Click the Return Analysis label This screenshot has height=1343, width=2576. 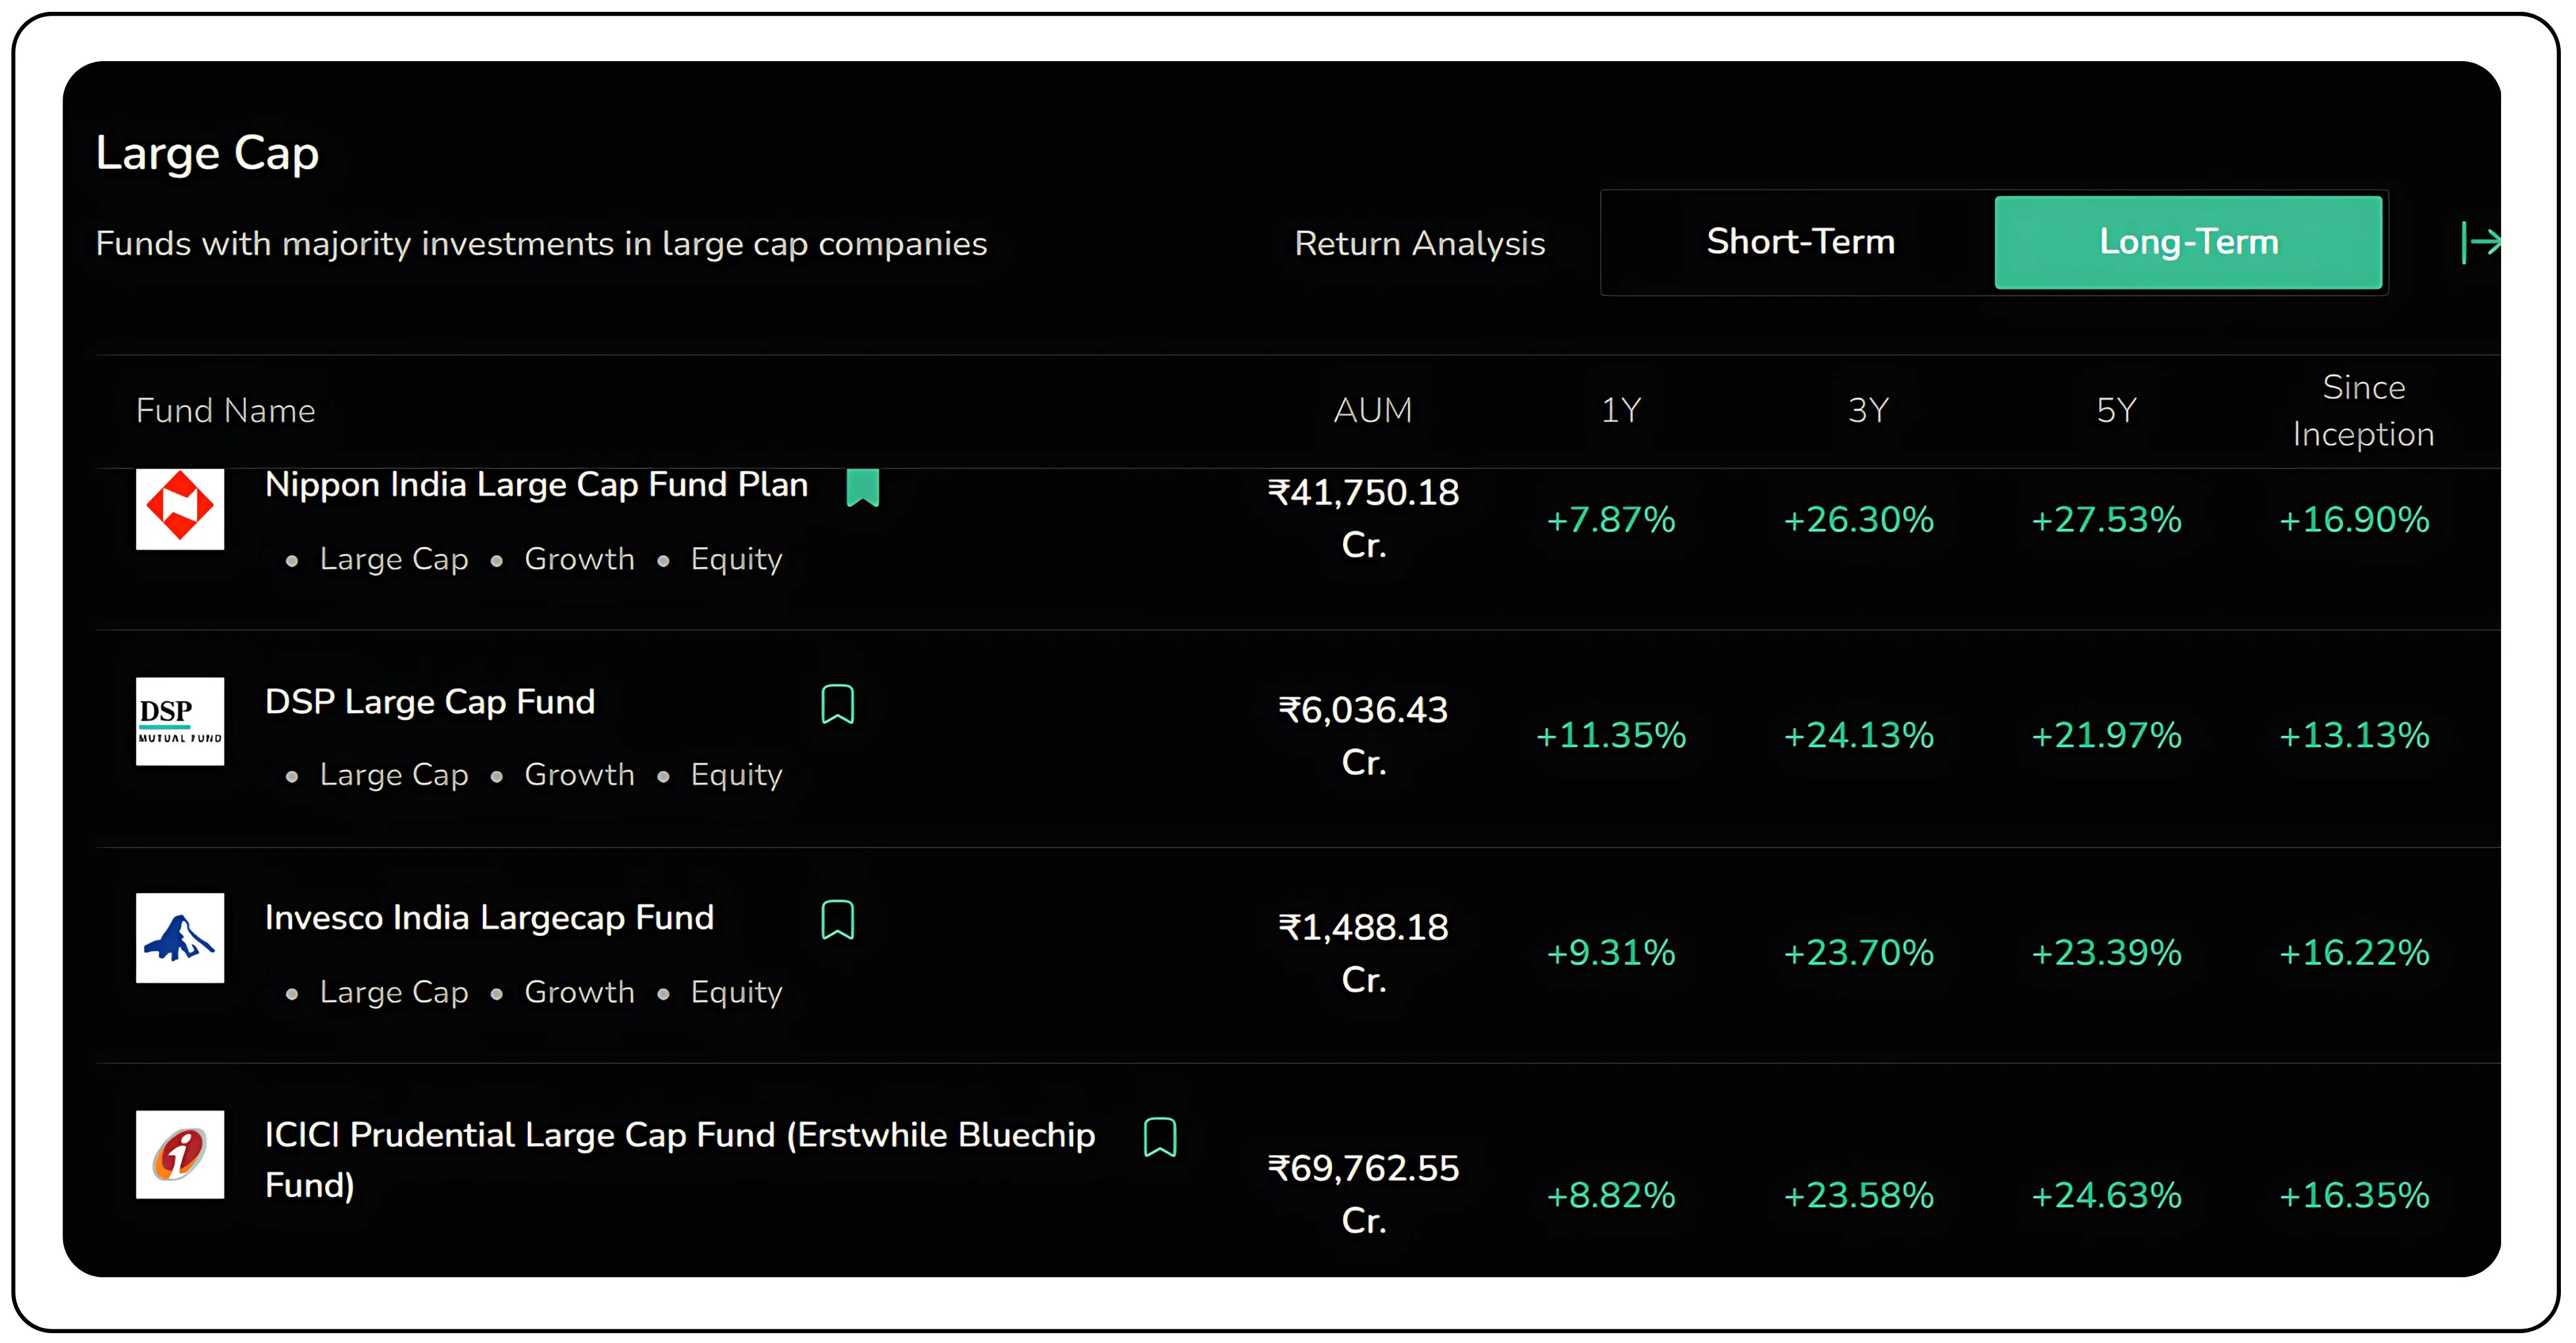[1419, 243]
